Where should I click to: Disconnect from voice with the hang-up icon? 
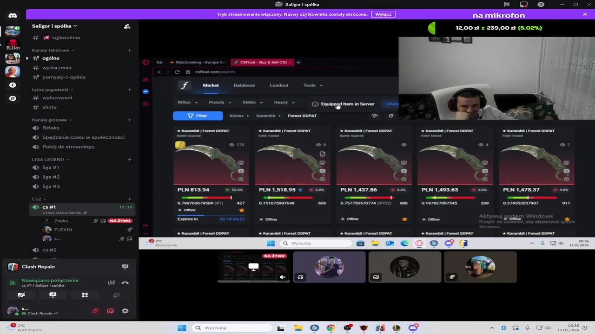[125, 283]
